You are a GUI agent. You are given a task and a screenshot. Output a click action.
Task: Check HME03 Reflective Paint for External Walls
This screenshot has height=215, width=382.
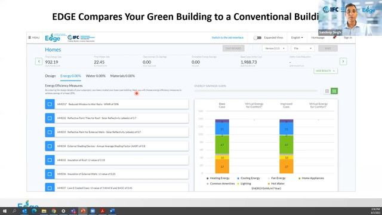pos(50,132)
